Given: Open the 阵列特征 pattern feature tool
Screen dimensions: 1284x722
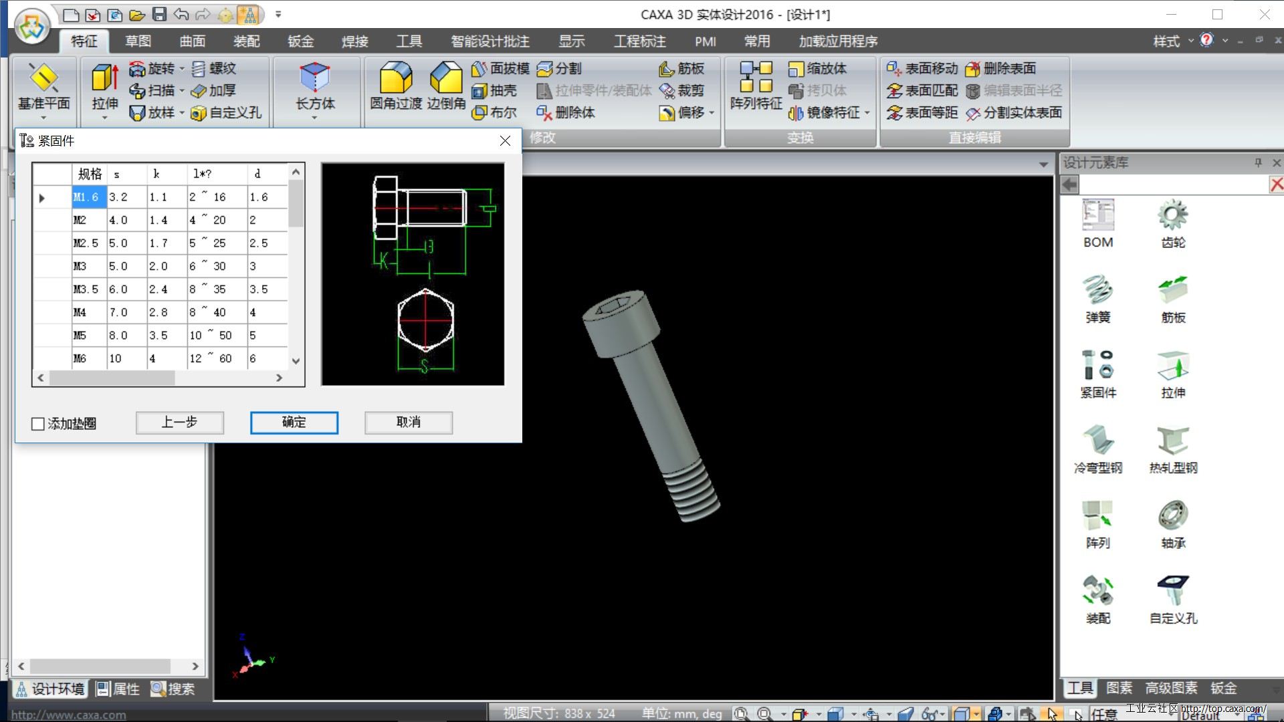Looking at the screenshot, I should [x=756, y=86].
